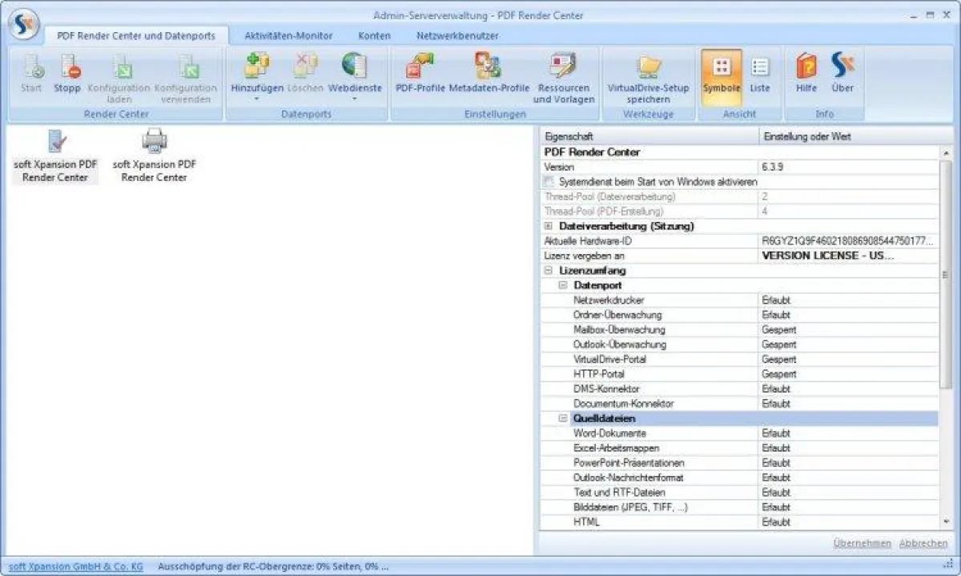Click the Einstellung oder Wert column header

(855, 136)
